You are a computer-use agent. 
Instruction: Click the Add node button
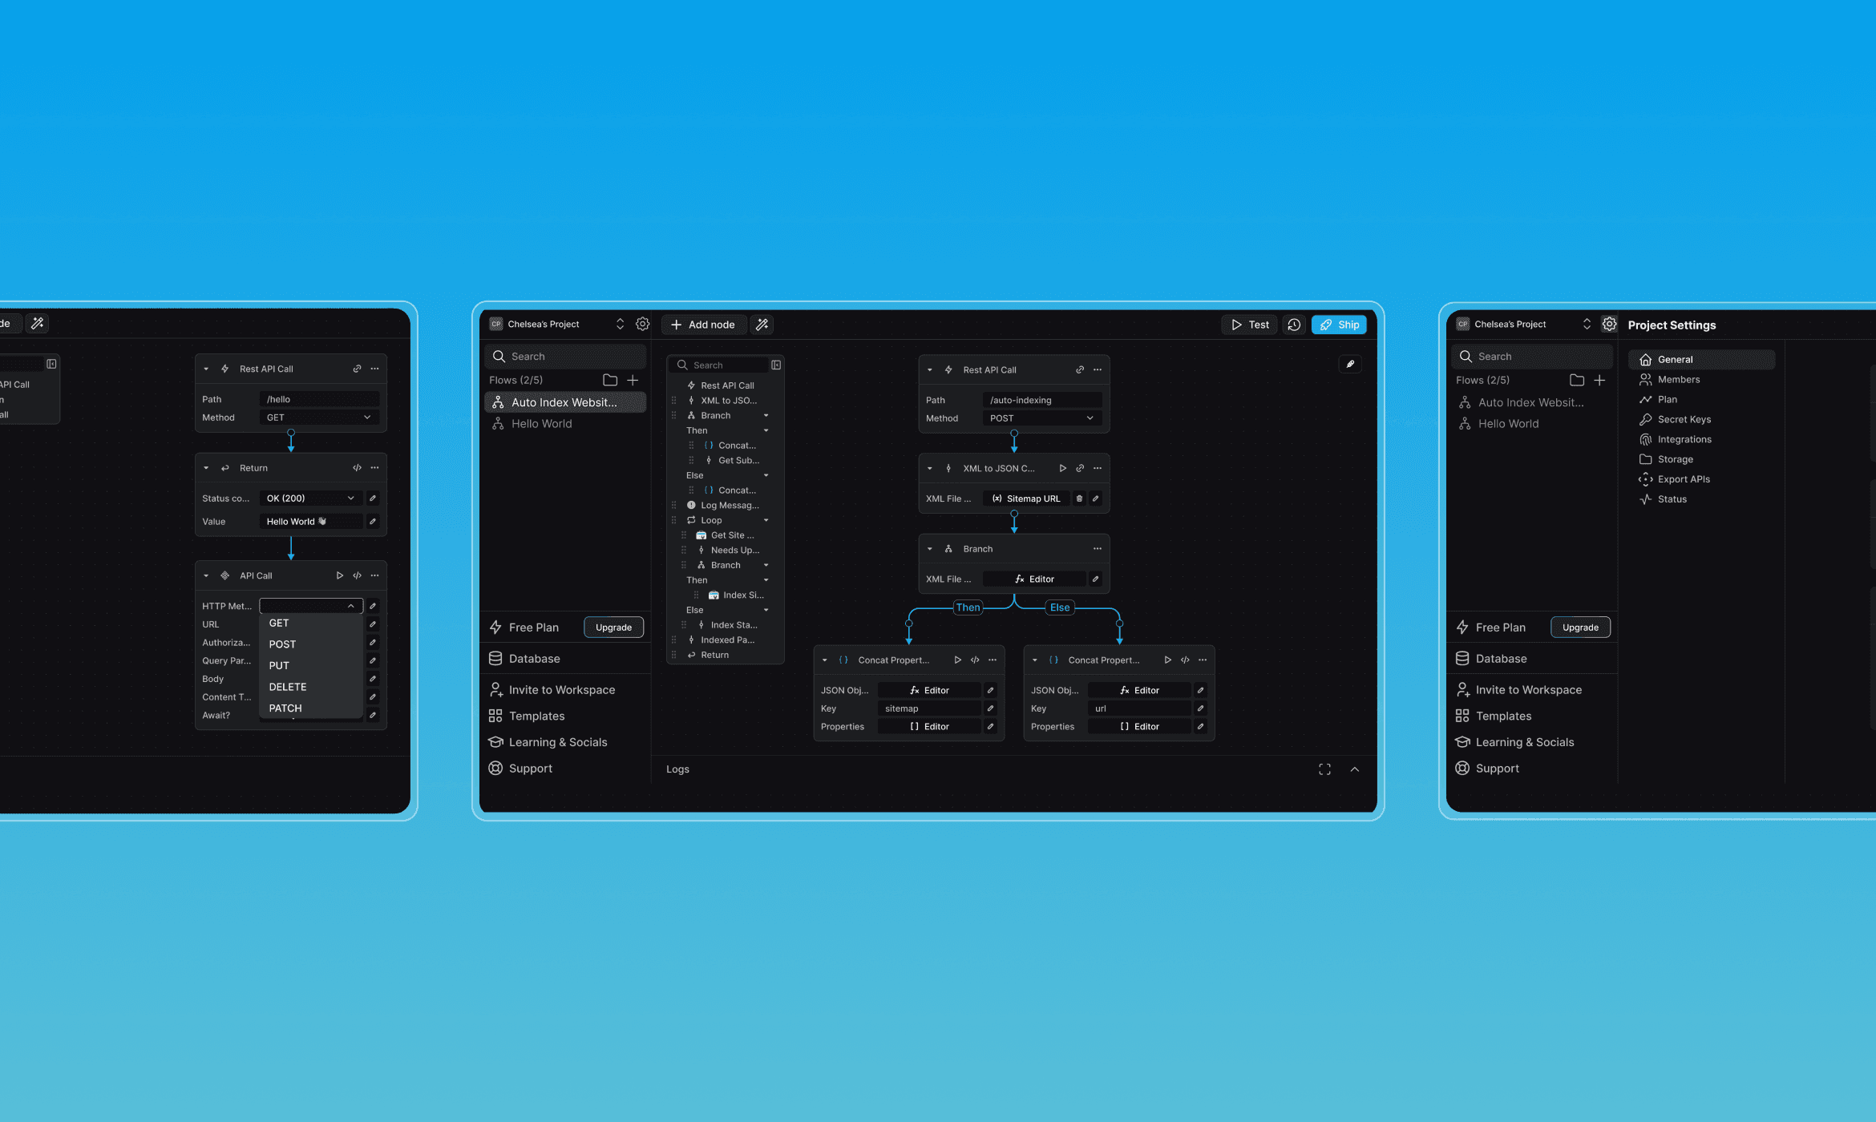tap(703, 325)
